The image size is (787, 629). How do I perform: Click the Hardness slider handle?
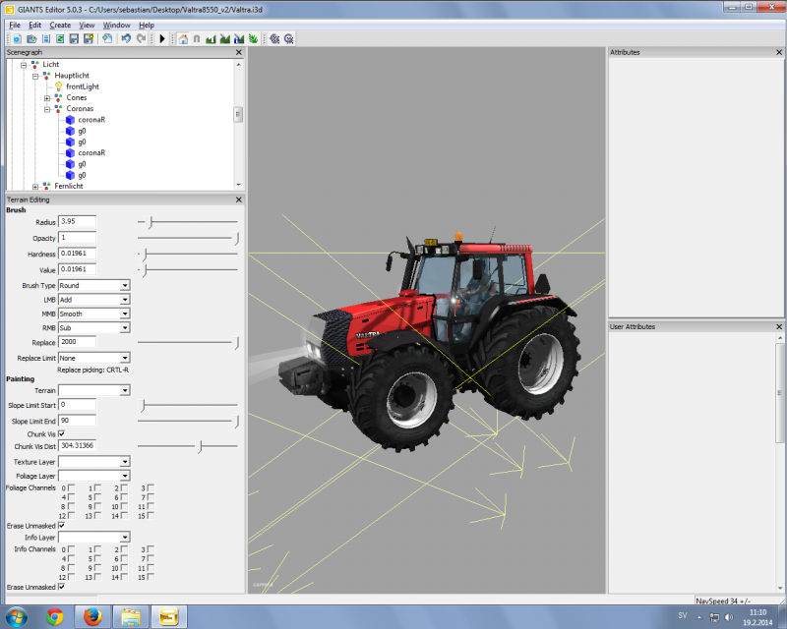[145, 254]
